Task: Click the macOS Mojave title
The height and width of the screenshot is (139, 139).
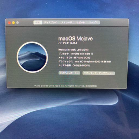Action: [x=75, y=39]
